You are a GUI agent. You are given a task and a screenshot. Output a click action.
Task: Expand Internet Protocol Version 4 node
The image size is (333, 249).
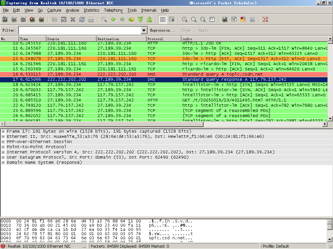[x=3, y=152]
